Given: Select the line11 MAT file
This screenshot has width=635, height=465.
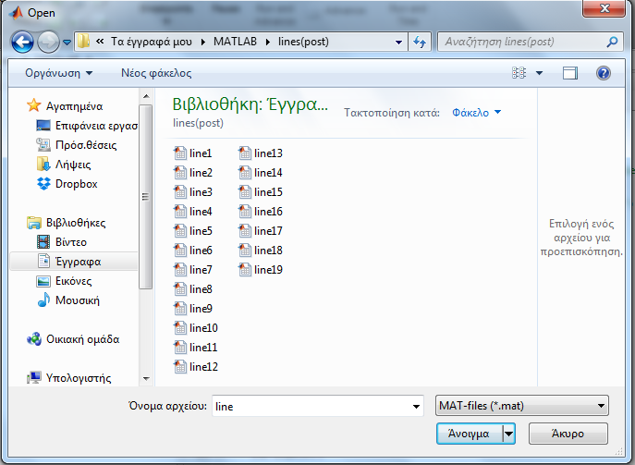Looking at the screenshot, I should click(x=196, y=348).
